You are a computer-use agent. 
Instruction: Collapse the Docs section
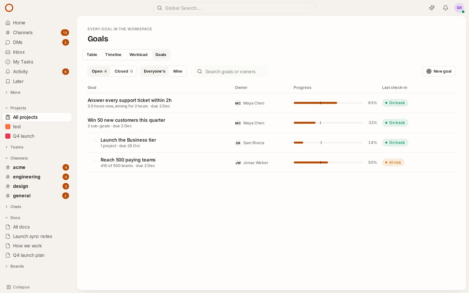coord(13,218)
